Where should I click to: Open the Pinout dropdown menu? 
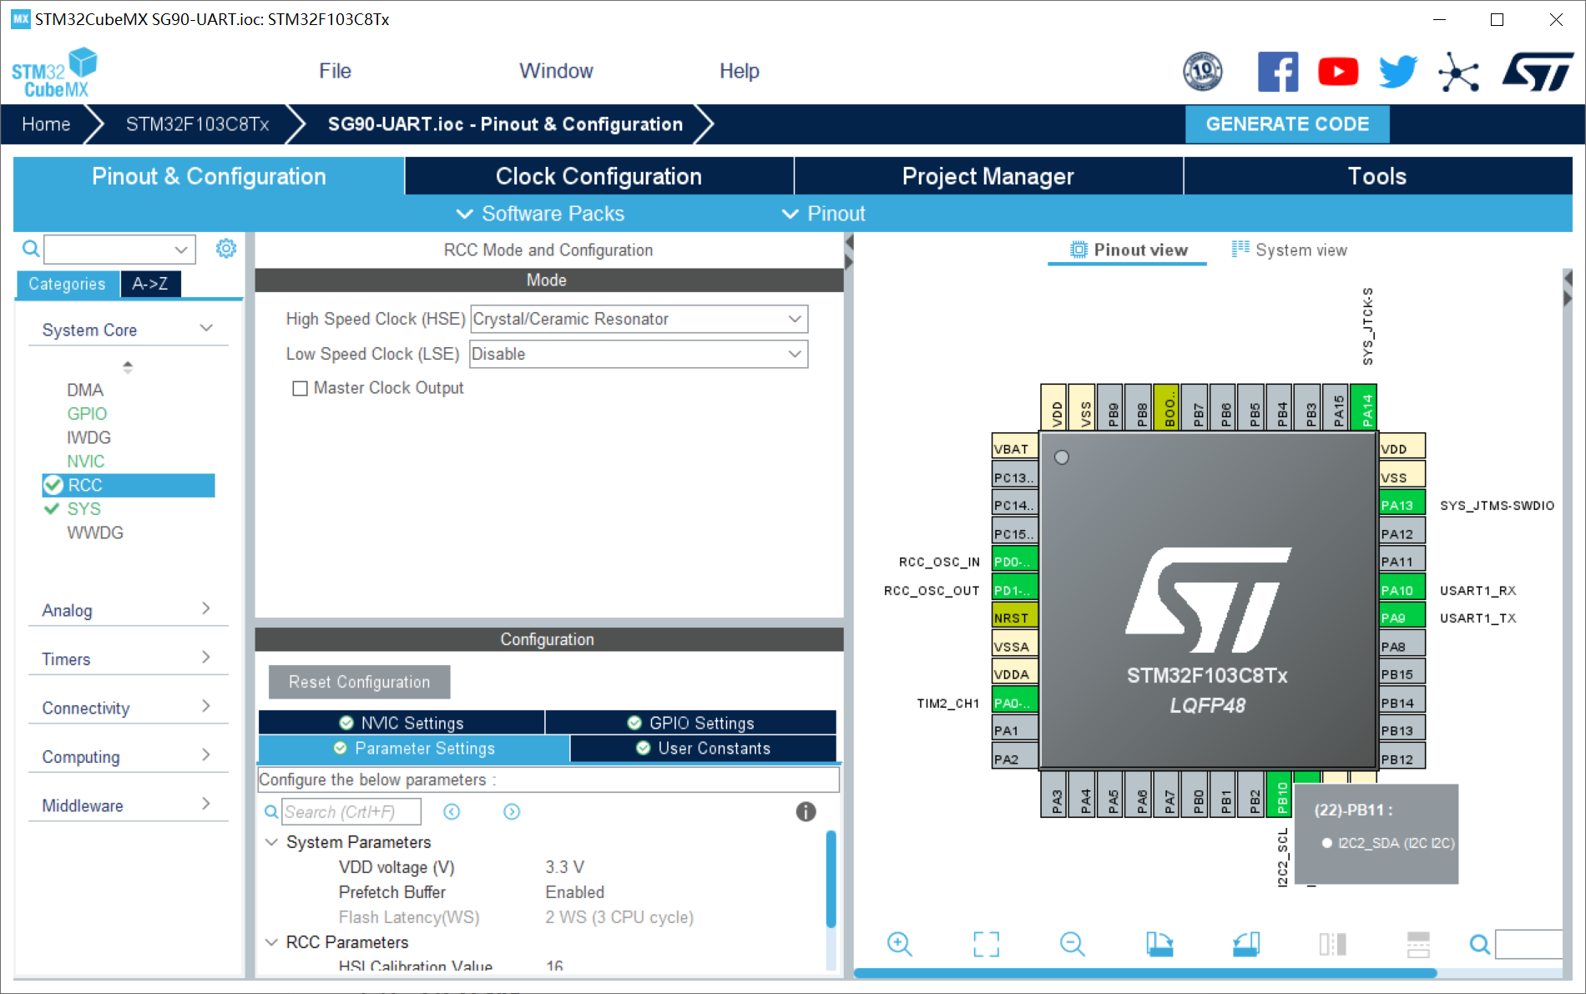[823, 214]
